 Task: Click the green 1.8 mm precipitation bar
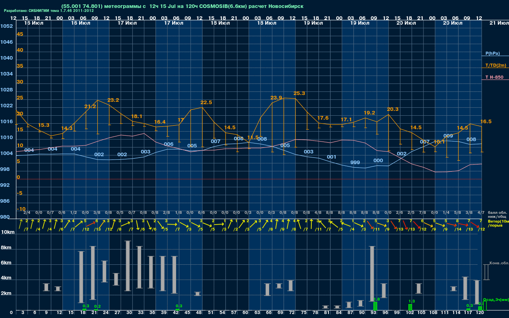coord(375,306)
